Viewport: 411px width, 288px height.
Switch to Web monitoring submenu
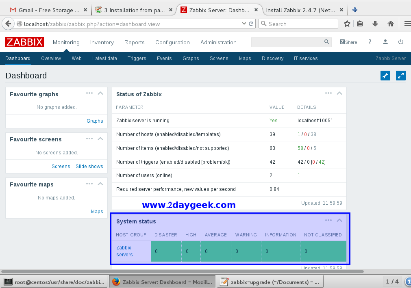pos(76,58)
